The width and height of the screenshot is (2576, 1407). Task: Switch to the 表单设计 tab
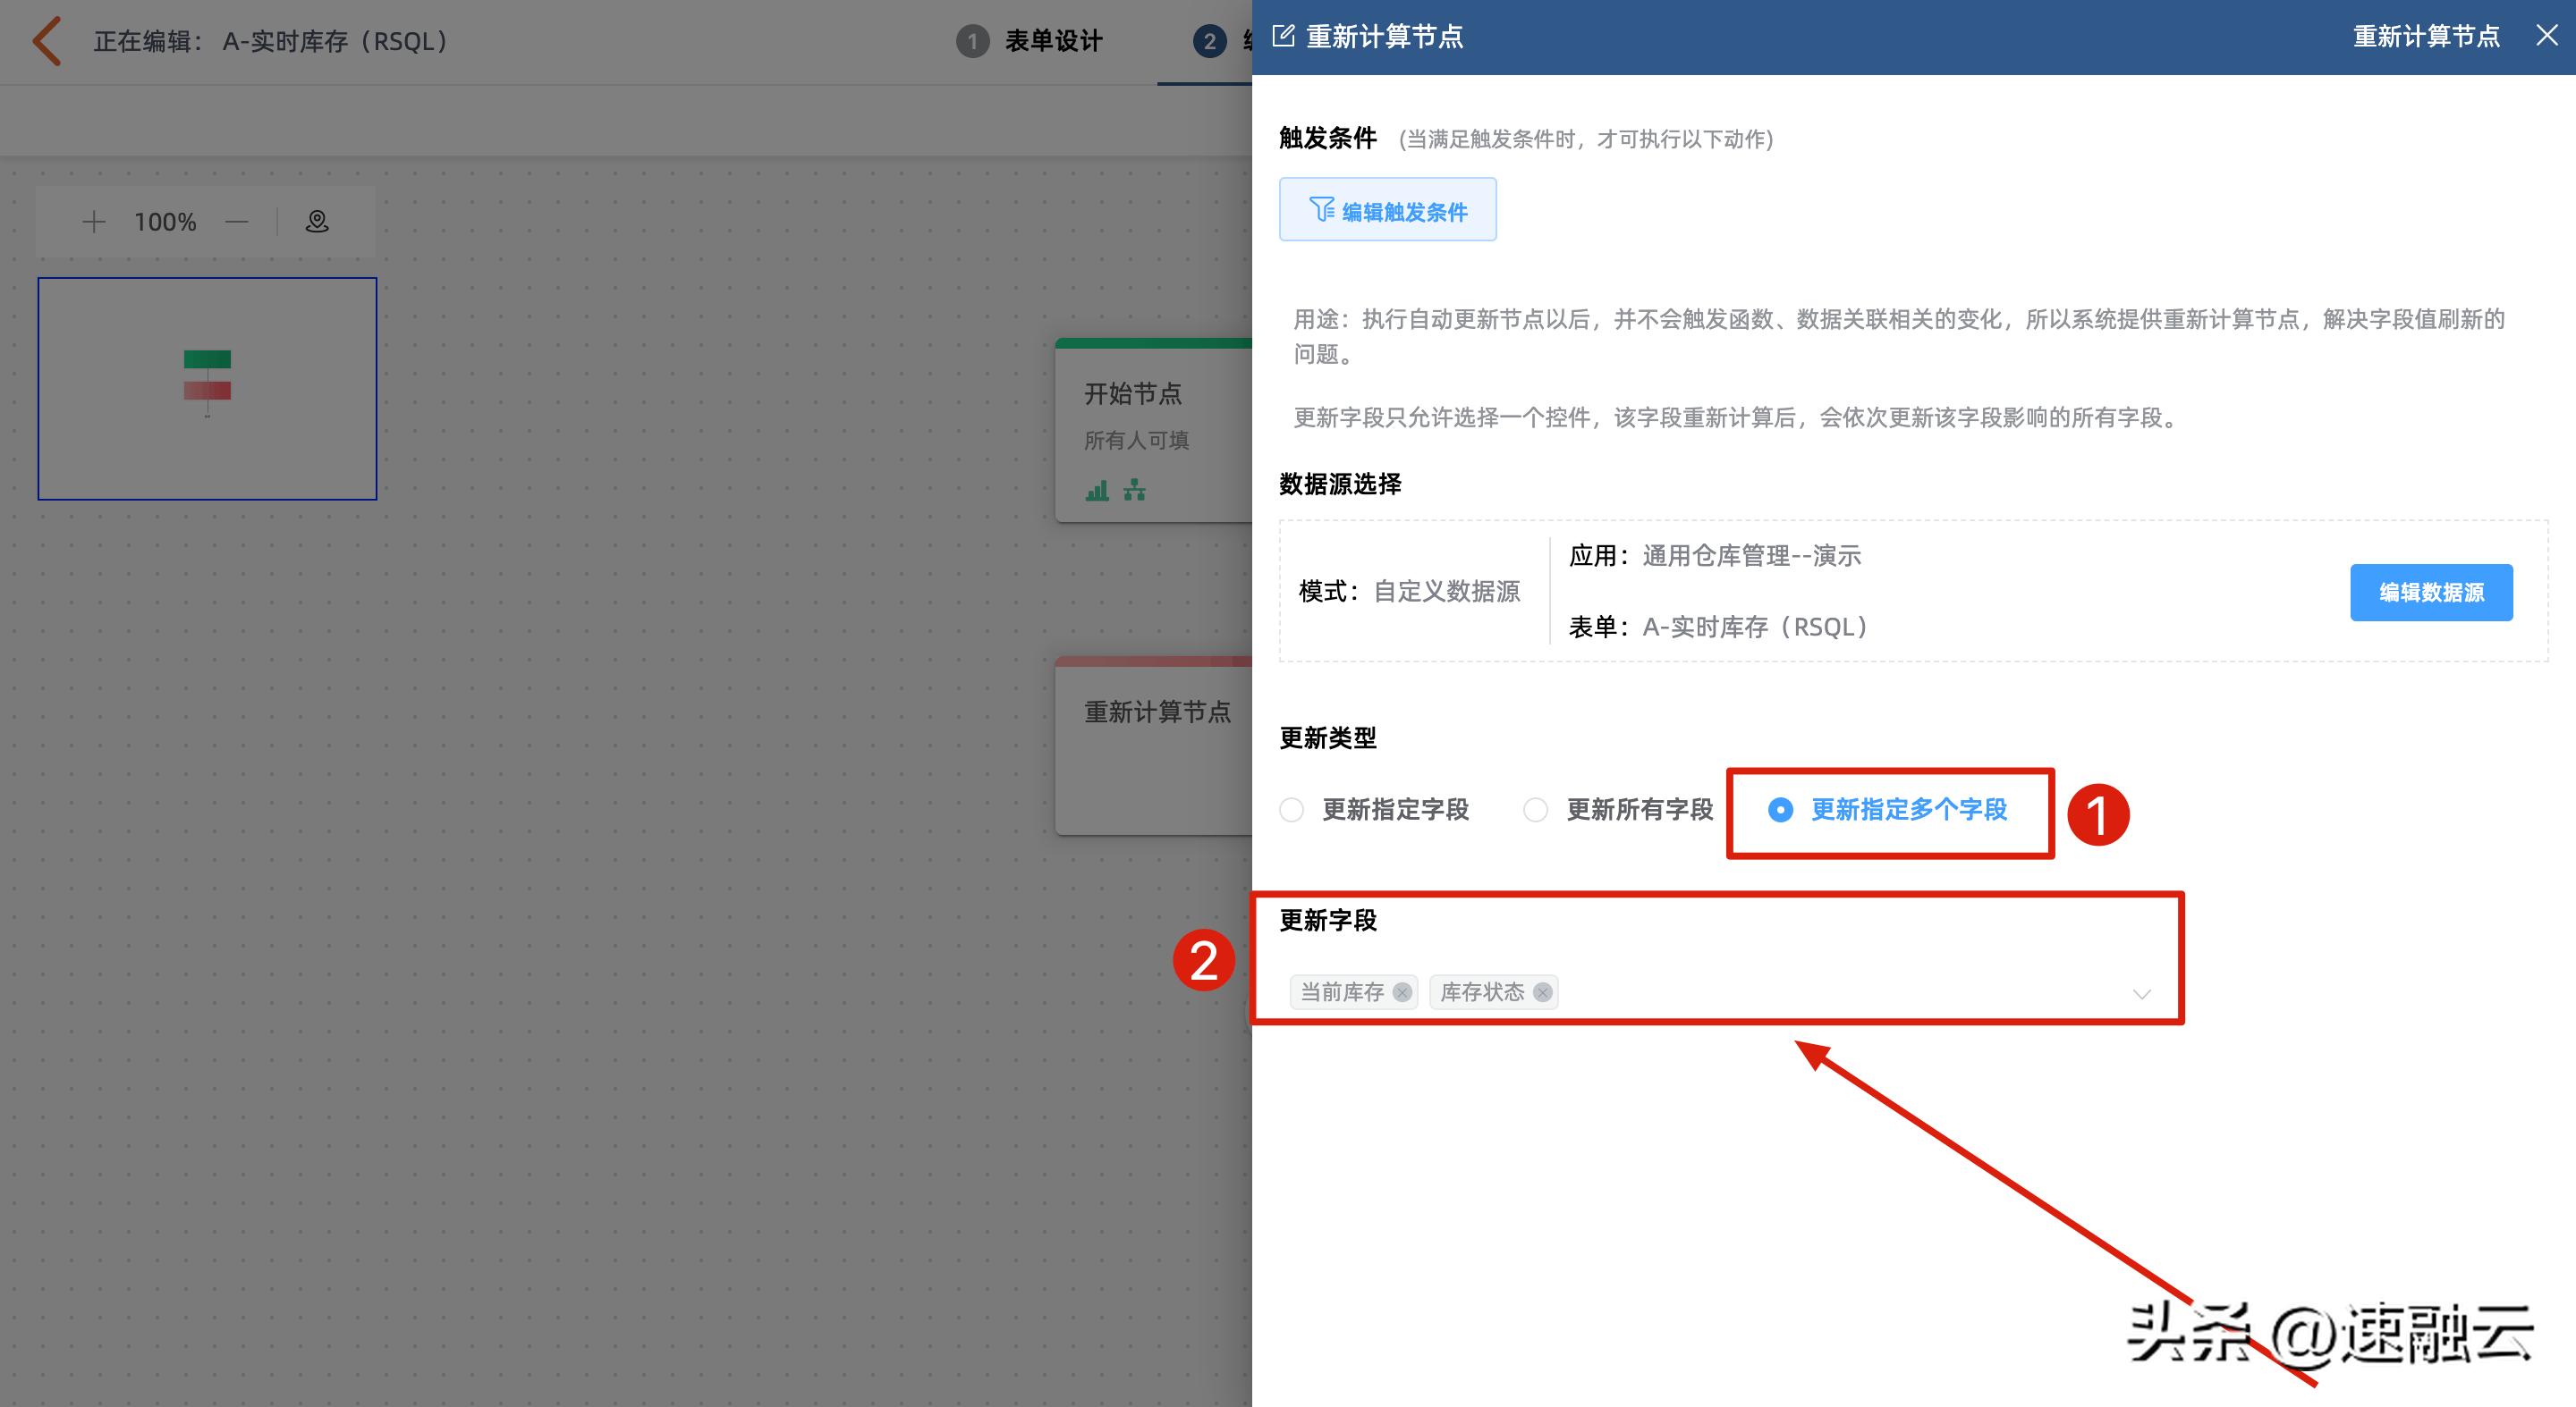(1053, 41)
